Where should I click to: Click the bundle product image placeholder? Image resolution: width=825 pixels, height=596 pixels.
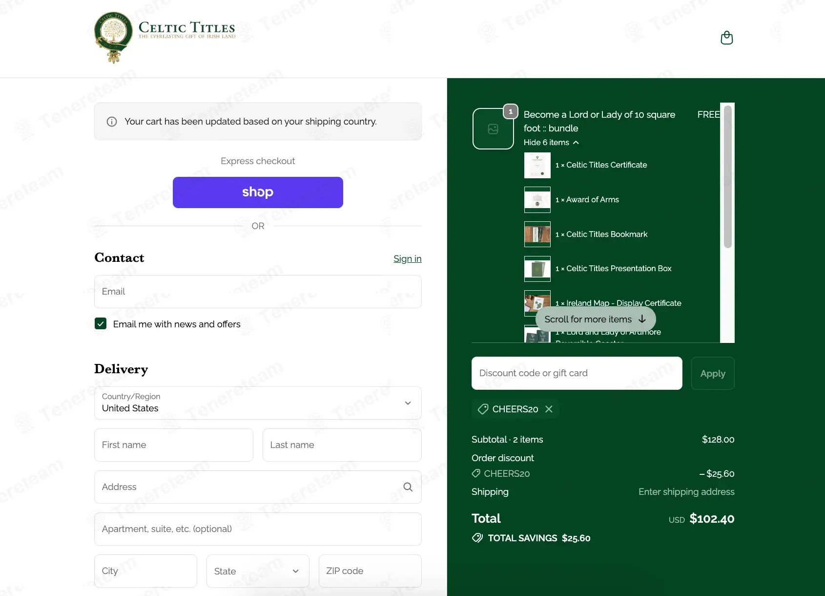493,129
